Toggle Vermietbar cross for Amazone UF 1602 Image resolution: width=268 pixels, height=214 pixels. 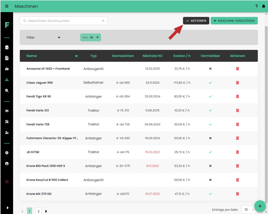coord(210,68)
